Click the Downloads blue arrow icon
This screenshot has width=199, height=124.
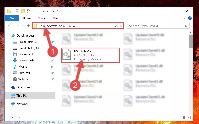pyautogui.click(x=15, y=60)
